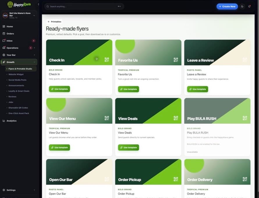This screenshot has height=198, width=259.
Task: Collapse the sidebar using the handle icon
Action: pyautogui.click(x=38, y=4)
